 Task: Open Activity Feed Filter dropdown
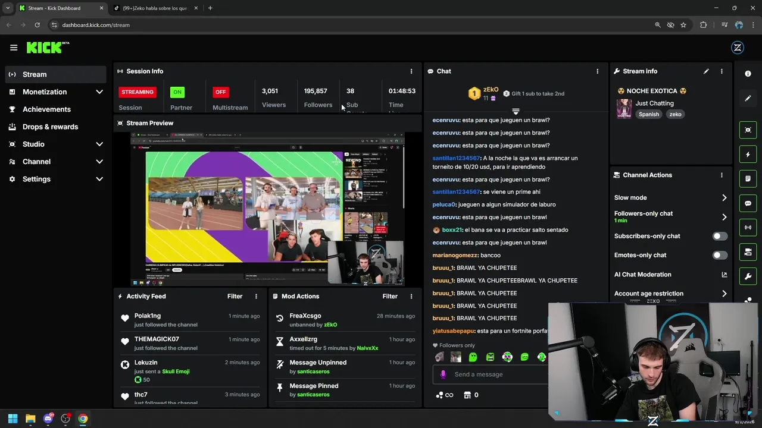click(x=235, y=297)
